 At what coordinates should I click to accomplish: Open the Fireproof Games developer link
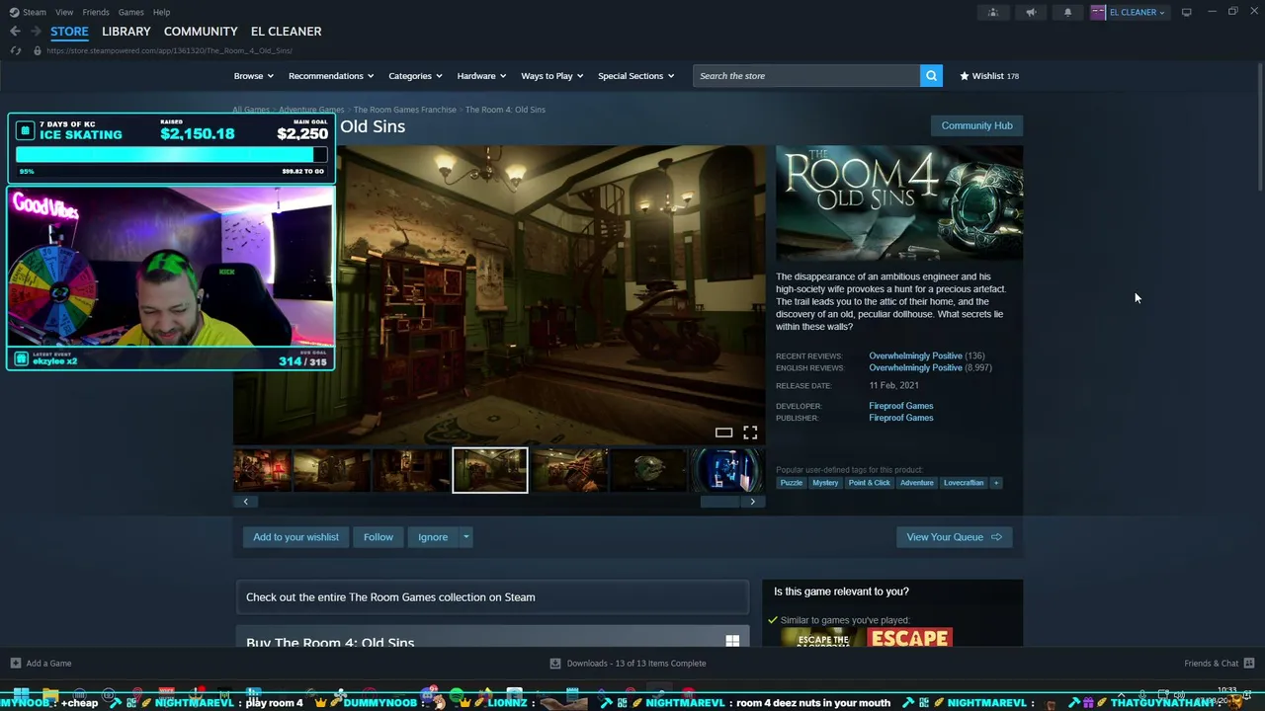tap(900, 406)
